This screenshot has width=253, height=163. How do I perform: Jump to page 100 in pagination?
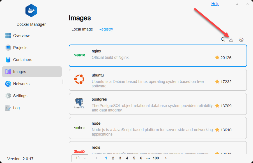click(x=156, y=158)
